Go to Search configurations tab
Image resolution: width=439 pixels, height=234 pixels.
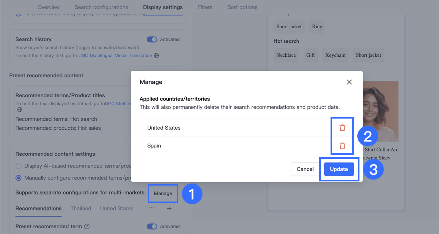(x=101, y=7)
